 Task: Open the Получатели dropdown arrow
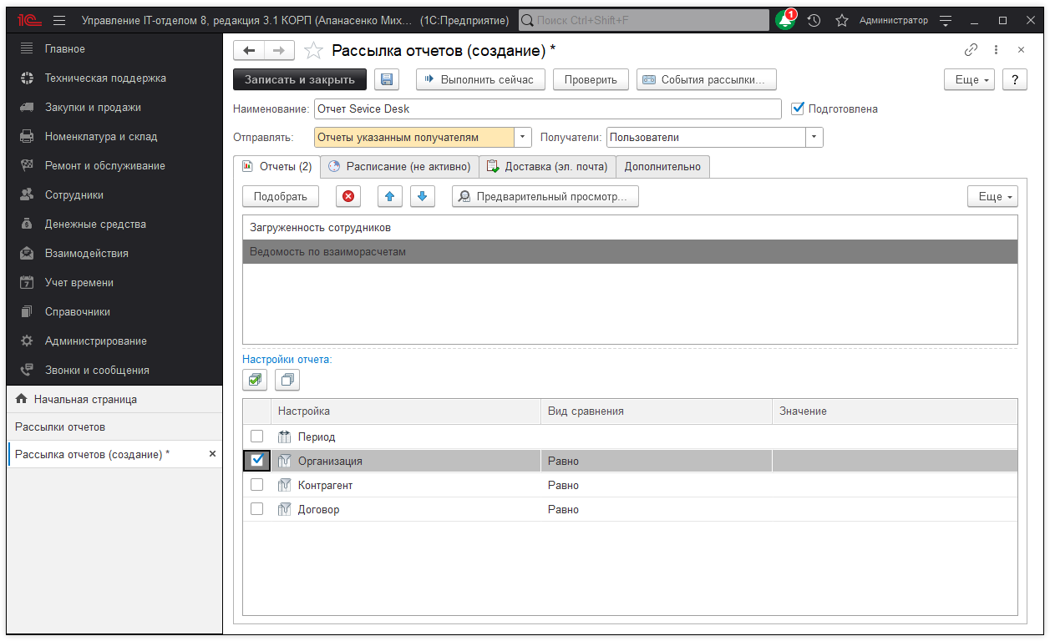(814, 137)
